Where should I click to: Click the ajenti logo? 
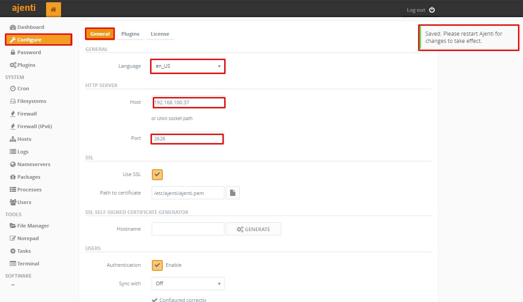pos(24,8)
